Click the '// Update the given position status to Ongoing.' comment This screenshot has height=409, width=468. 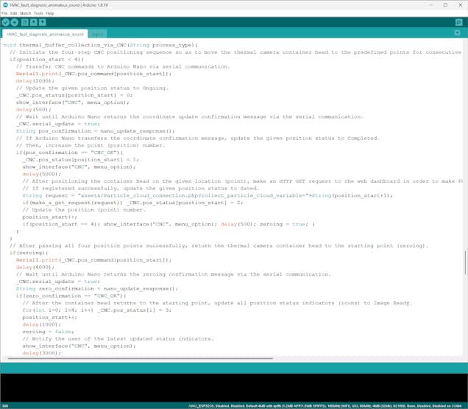[x=92, y=88]
